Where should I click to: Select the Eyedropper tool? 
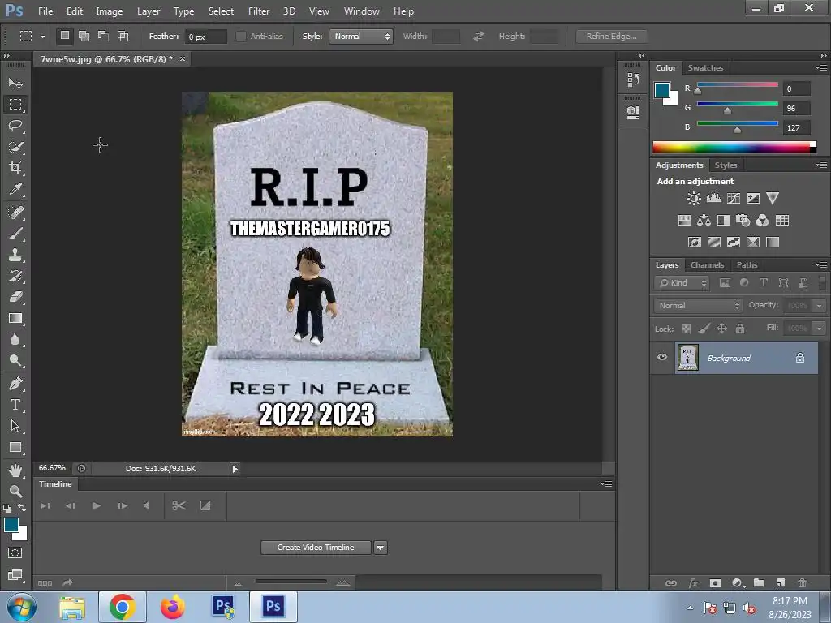pyautogui.click(x=15, y=189)
